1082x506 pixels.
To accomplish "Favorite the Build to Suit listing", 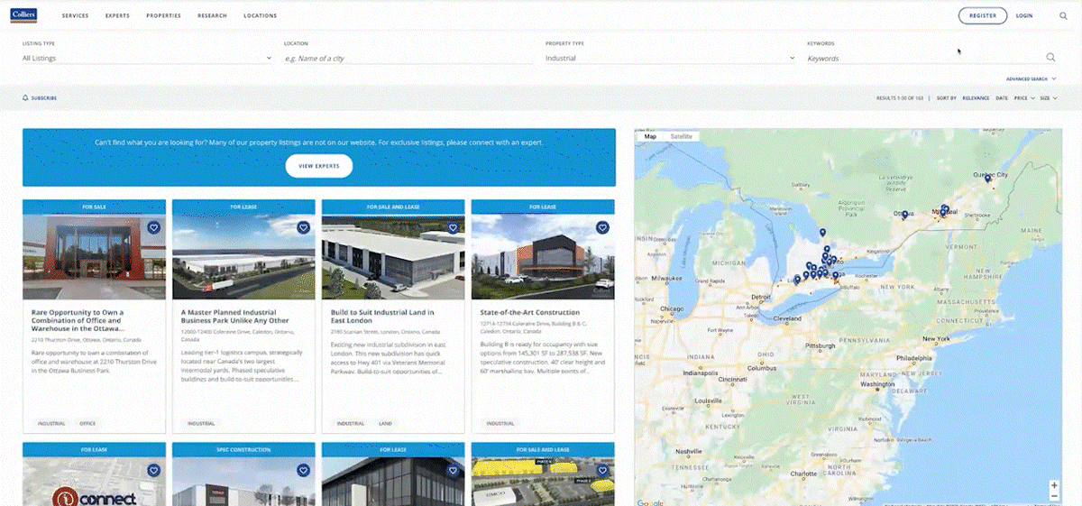I will coord(453,228).
